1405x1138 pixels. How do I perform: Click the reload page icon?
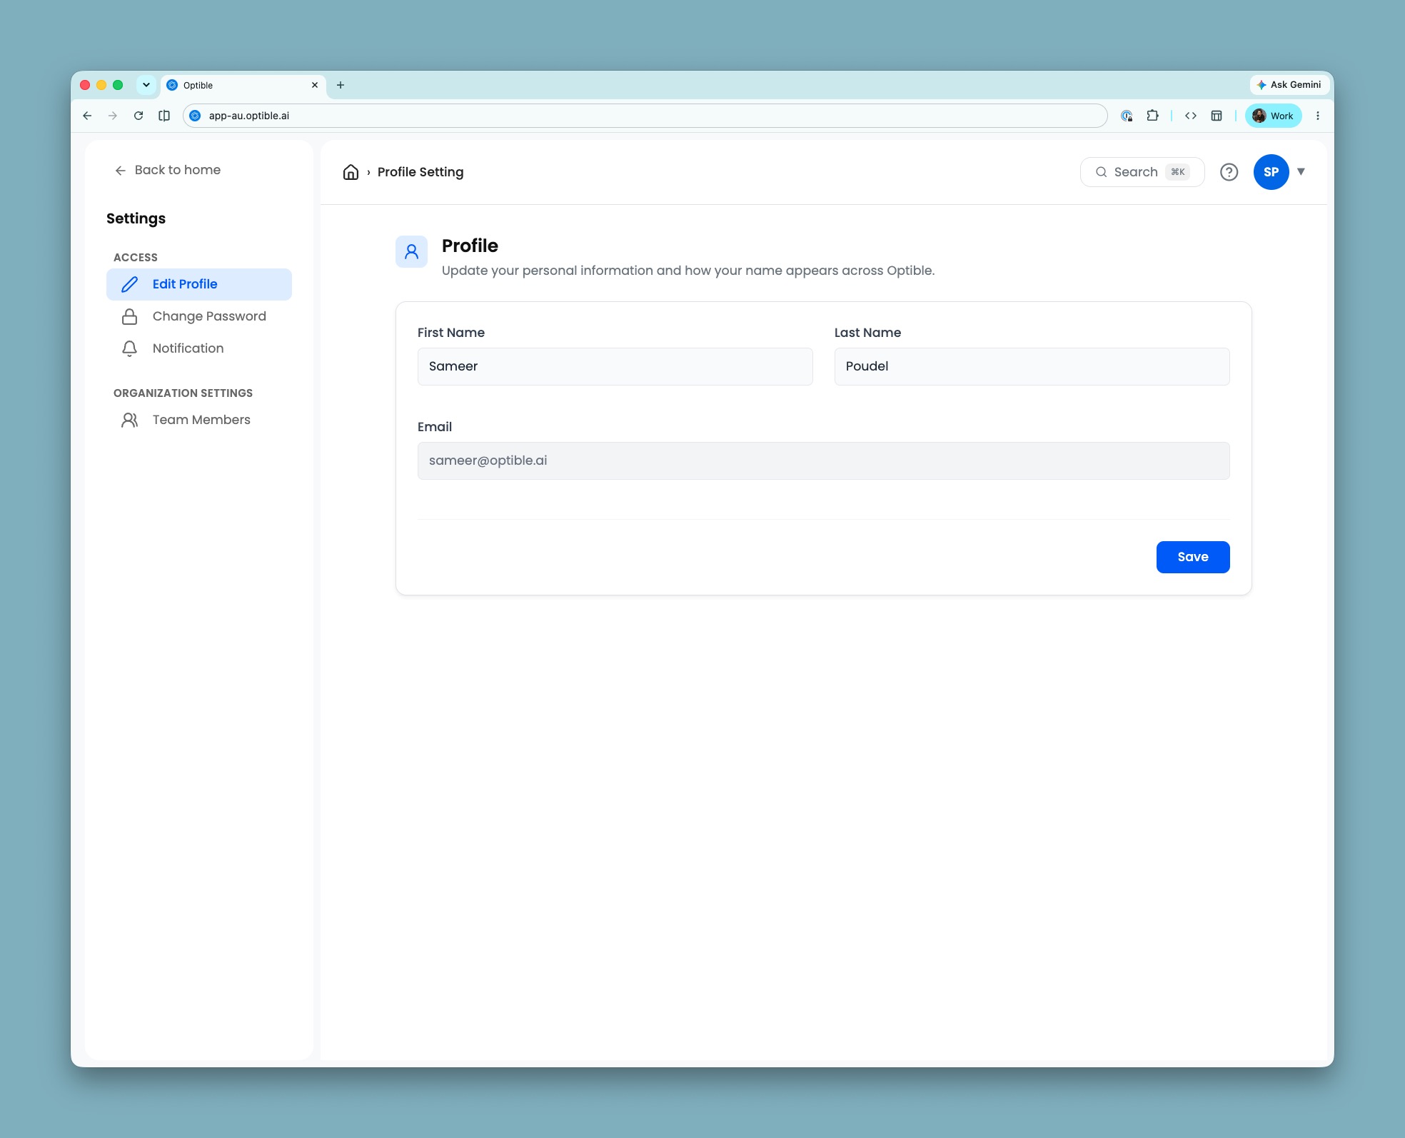(x=139, y=116)
